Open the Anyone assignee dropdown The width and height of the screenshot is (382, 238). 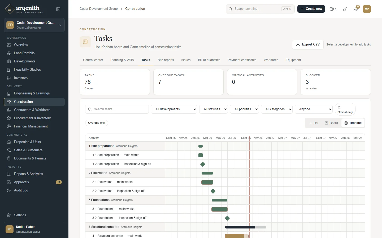click(x=314, y=109)
